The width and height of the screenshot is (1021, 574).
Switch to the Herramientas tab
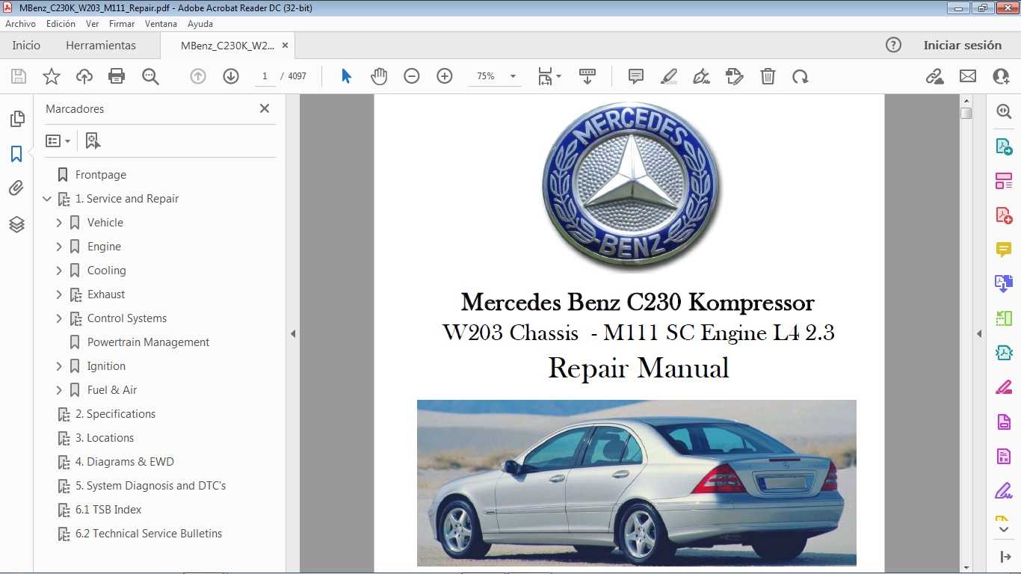[101, 45]
